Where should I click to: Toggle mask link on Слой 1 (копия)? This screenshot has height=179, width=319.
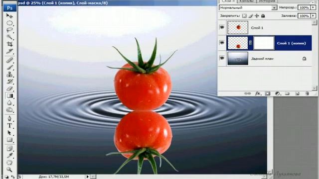coord(250,43)
